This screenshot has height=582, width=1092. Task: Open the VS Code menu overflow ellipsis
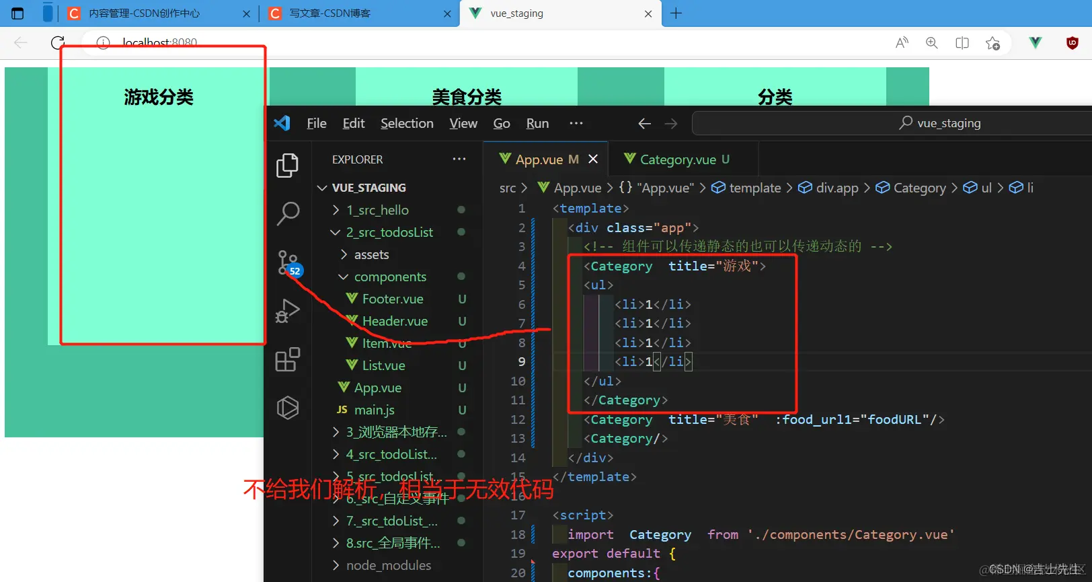click(576, 123)
